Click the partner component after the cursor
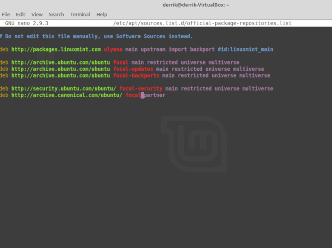The height and width of the screenshot is (248, 332). tap(155, 95)
